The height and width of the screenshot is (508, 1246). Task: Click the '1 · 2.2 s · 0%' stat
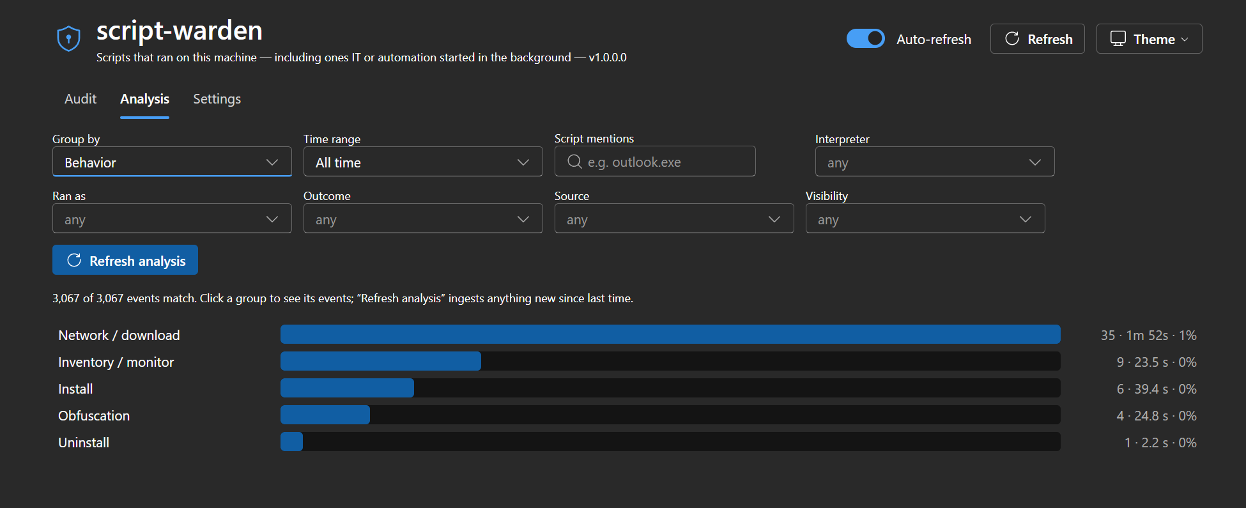tap(1160, 442)
